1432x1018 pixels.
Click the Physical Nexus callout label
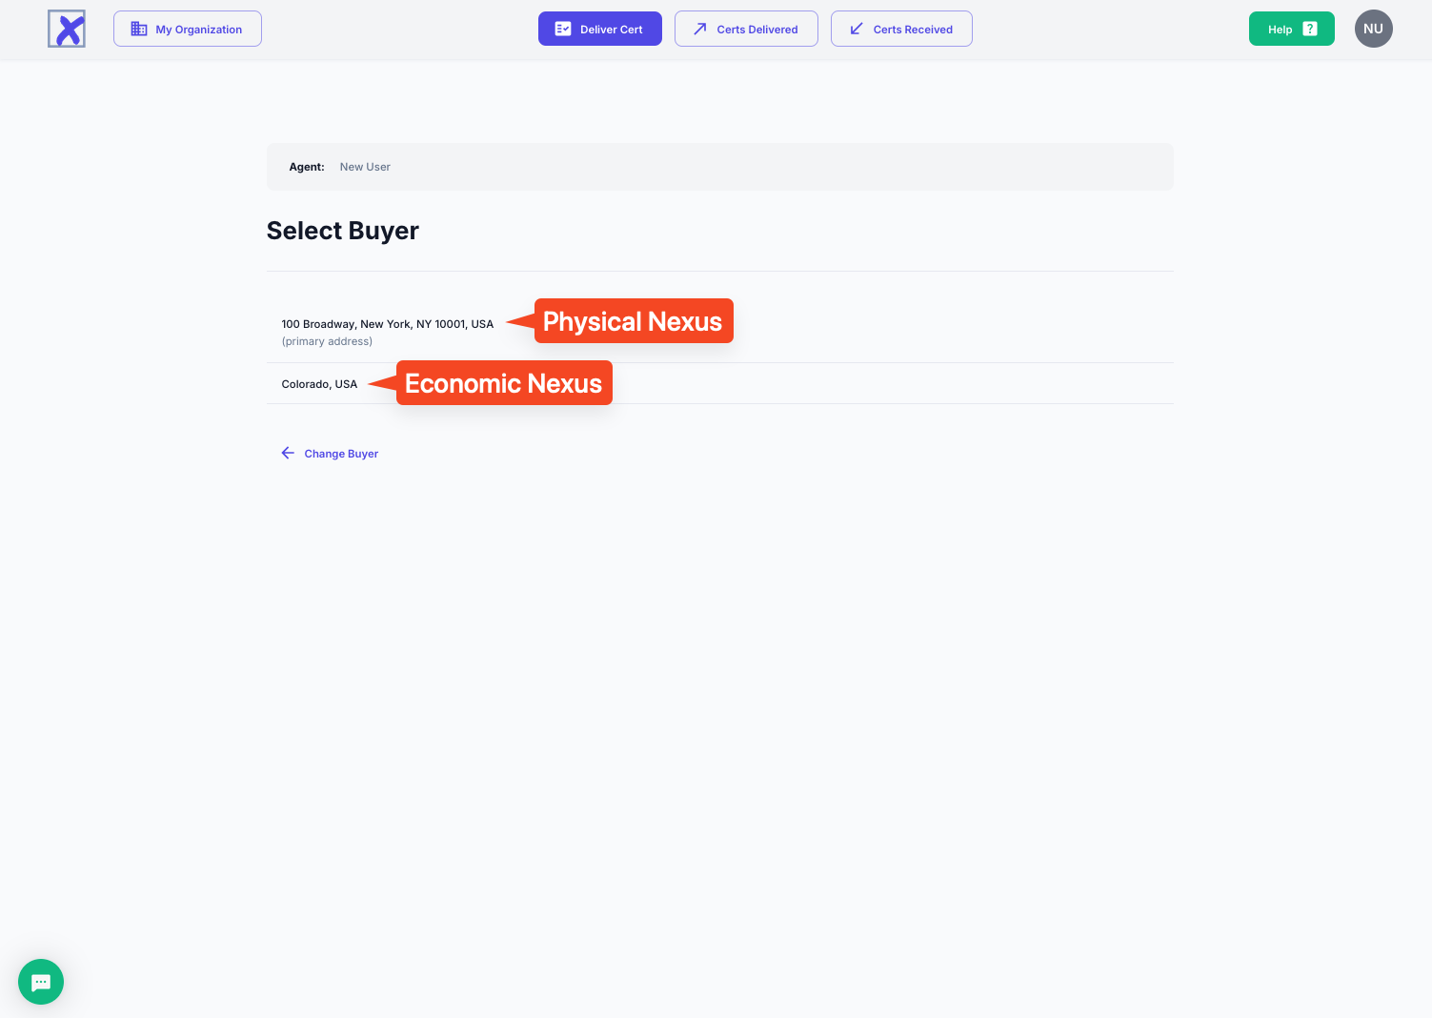[633, 321]
